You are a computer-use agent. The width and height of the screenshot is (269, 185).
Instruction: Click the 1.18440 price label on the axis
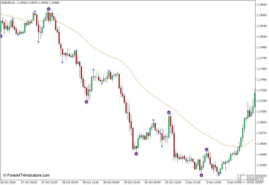pos(262,4)
